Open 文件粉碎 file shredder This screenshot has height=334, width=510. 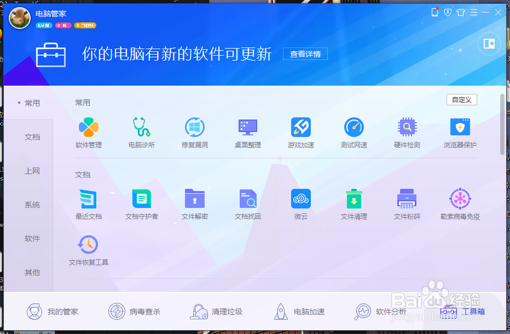tap(407, 204)
